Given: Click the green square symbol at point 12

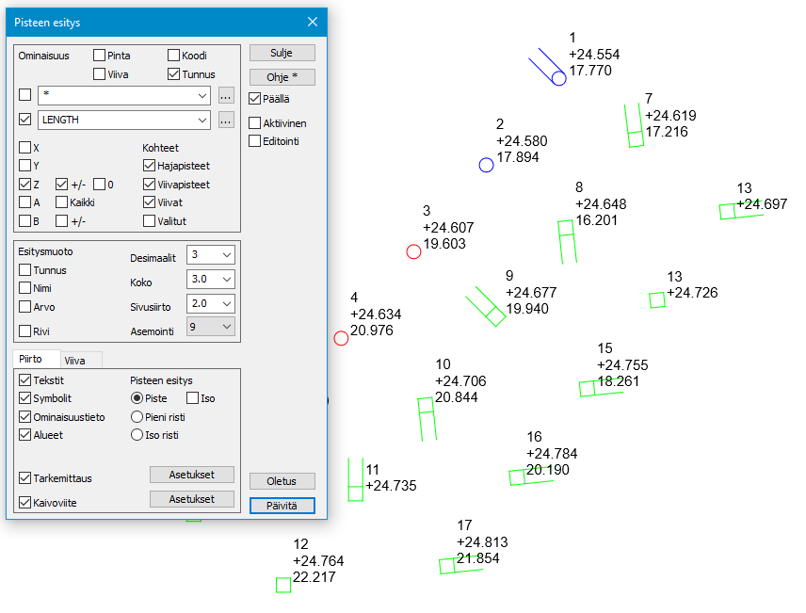Looking at the screenshot, I should click(x=283, y=585).
